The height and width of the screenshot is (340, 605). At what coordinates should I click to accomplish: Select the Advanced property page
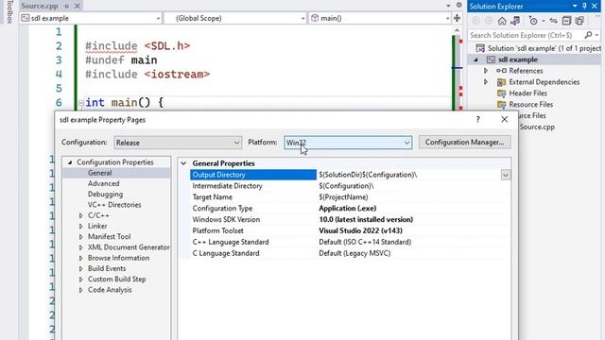pos(103,183)
